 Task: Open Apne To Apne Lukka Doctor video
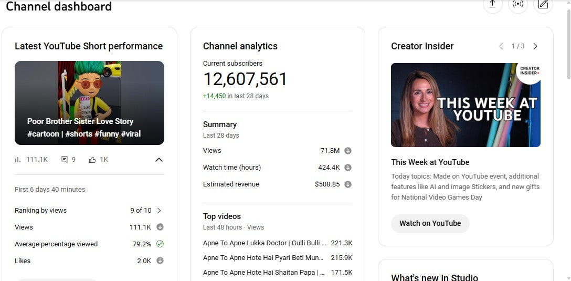(265, 243)
